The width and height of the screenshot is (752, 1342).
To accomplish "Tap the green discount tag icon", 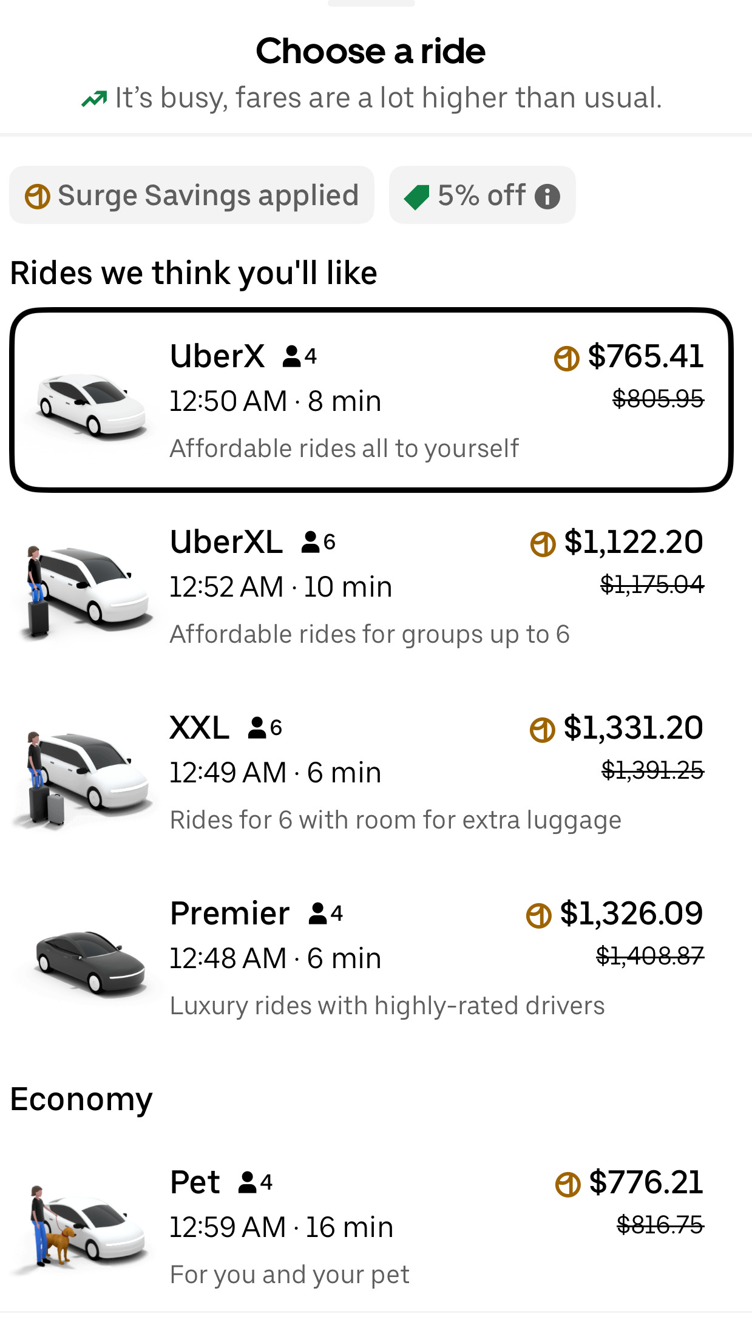I will [x=417, y=197].
